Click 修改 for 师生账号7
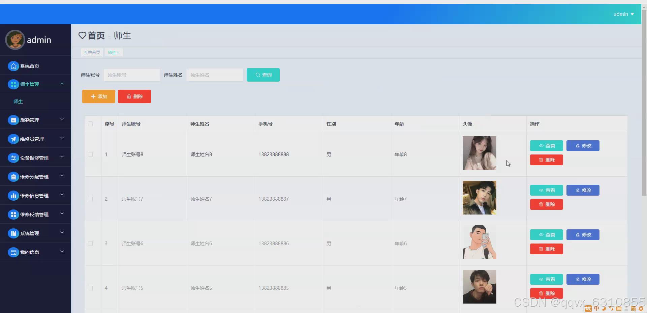 583,190
